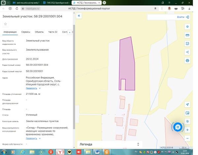Click the map search icon above zoom-in
Screen dimensions: 198x155
pyautogui.click(x=187, y=122)
